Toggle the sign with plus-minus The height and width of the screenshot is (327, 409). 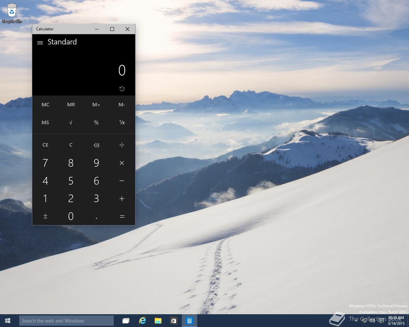pyautogui.click(x=45, y=217)
